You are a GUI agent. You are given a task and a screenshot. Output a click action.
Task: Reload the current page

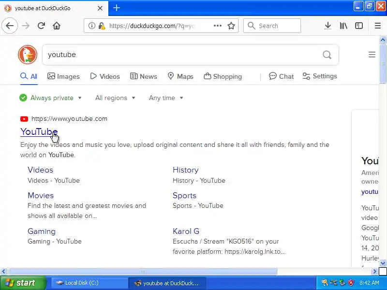coord(41,26)
